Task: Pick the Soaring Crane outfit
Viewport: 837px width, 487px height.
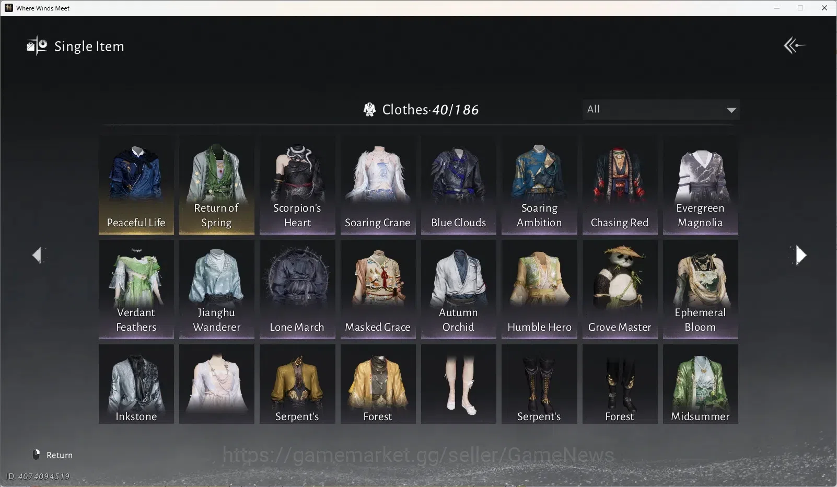Action: [378, 184]
